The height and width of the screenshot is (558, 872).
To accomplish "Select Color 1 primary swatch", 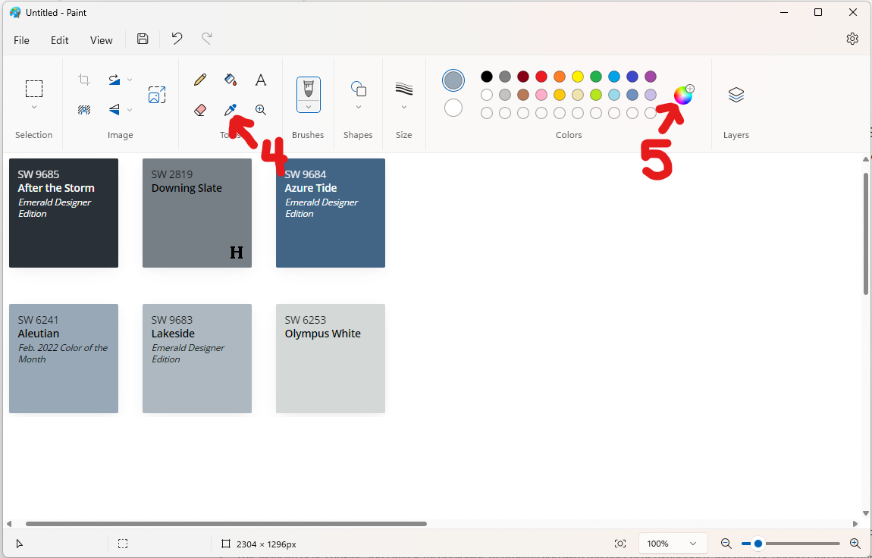I will [453, 80].
